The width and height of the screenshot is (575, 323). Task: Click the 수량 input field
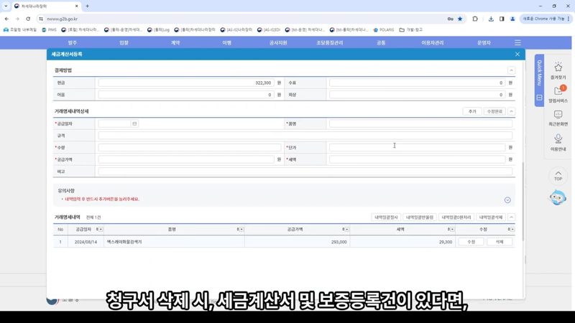[190, 148]
